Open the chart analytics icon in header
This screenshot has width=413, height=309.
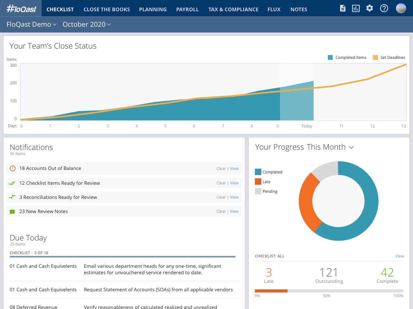coord(356,8)
